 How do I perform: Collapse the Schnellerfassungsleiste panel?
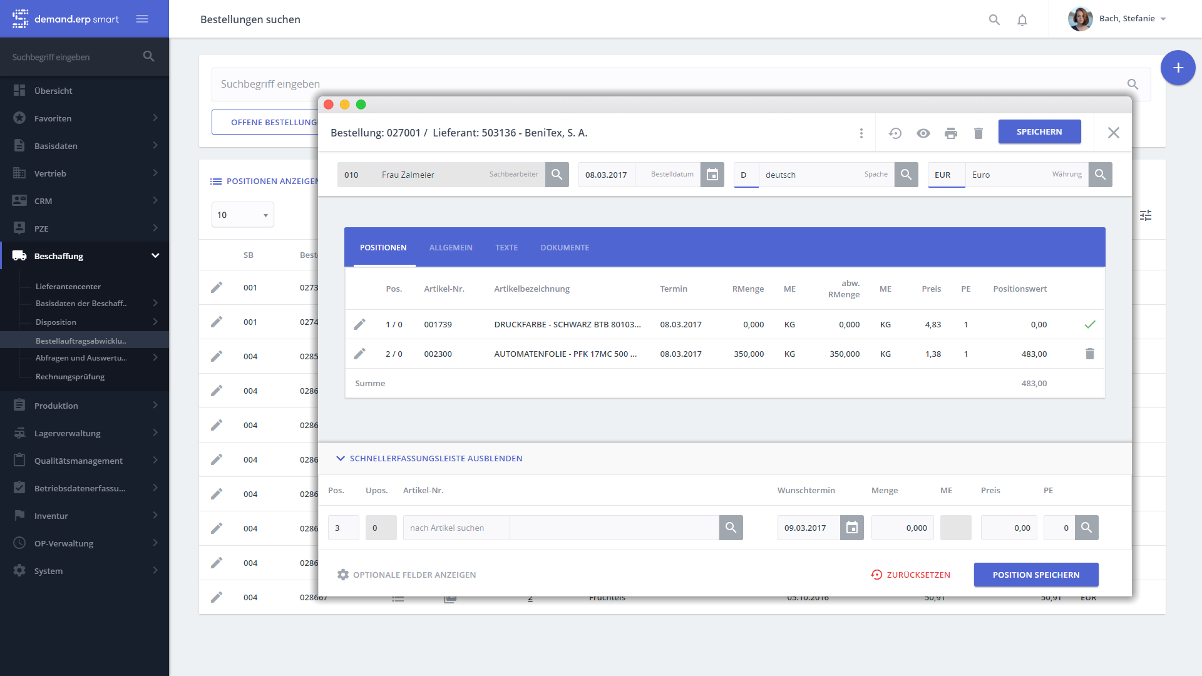coord(429,458)
